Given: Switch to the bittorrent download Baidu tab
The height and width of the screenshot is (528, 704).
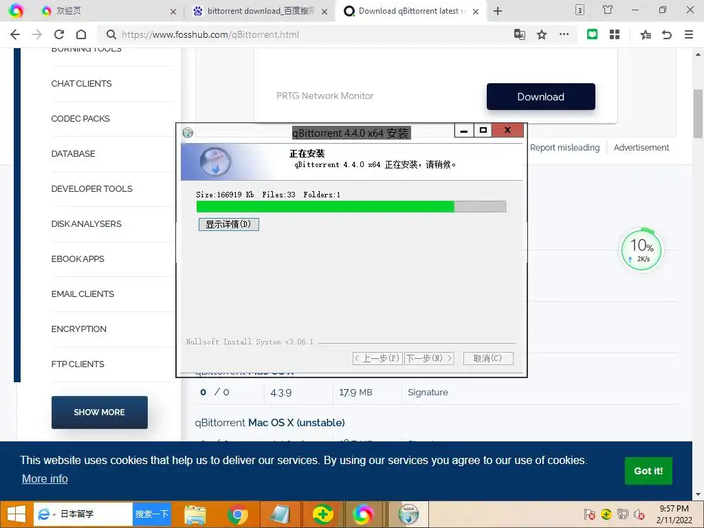Looking at the screenshot, I should click(x=259, y=11).
